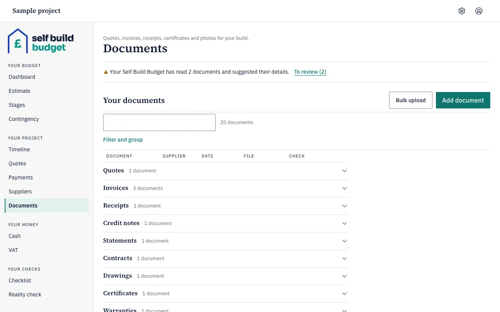Expand the Drawings document group
This screenshot has width=500, height=312.
(x=226, y=276)
